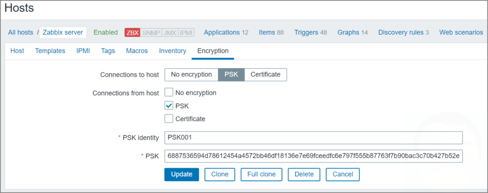Select PSK option for connections to host
This screenshot has height=193, width=488.
(231, 74)
